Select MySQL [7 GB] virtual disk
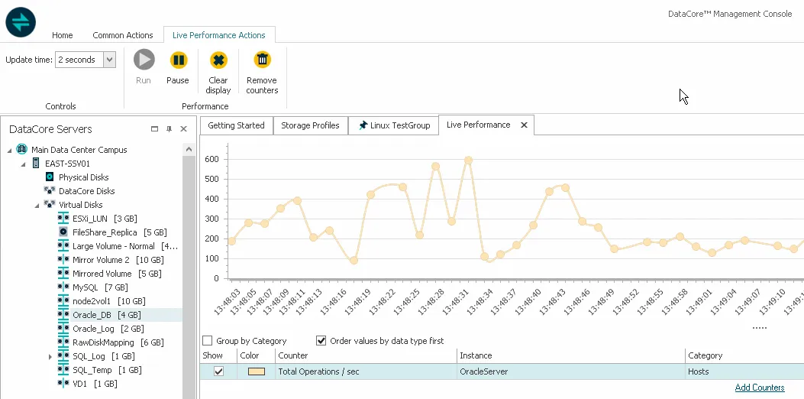Screen dimensions: 804x399 [x=100, y=287]
